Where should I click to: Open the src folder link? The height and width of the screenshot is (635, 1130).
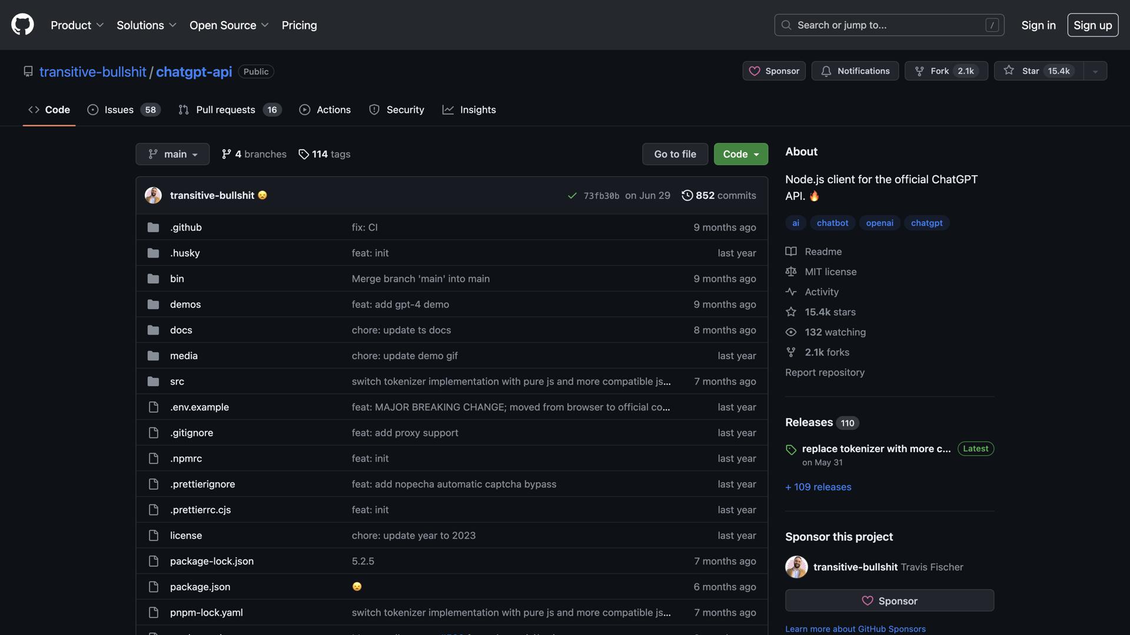point(177,381)
